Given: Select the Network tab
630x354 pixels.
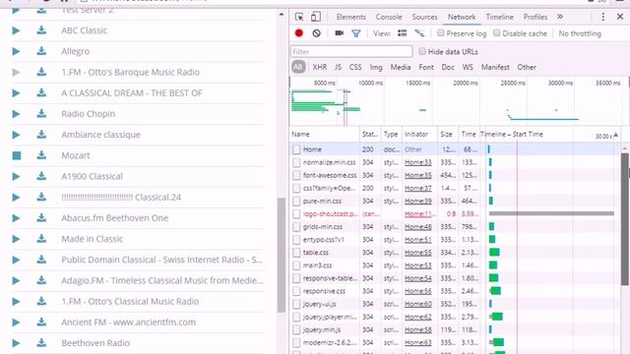Looking at the screenshot, I should tap(462, 17).
